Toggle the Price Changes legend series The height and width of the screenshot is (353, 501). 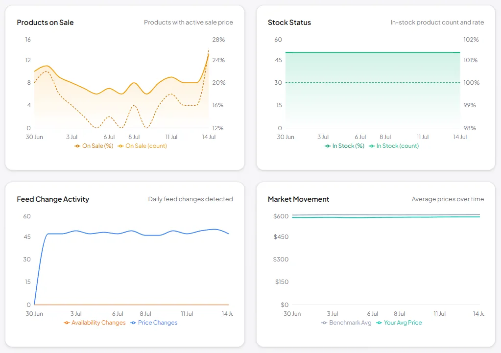point(154,323)
